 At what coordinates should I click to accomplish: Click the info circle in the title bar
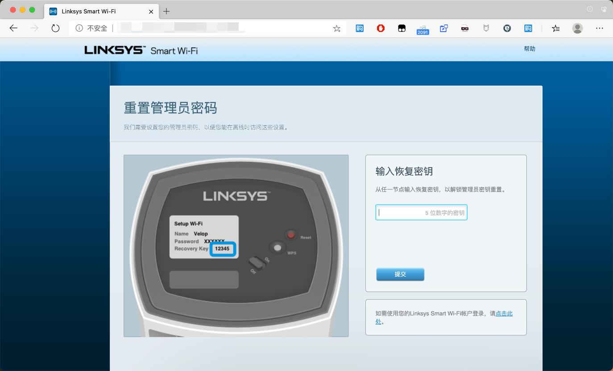tap(590, 9)
